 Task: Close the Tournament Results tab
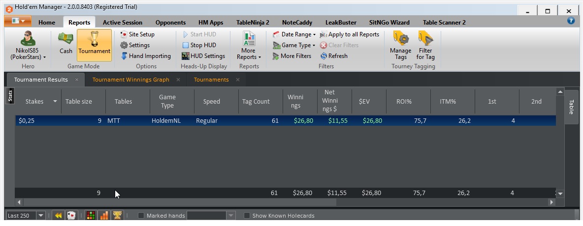(x=77, y=80)
